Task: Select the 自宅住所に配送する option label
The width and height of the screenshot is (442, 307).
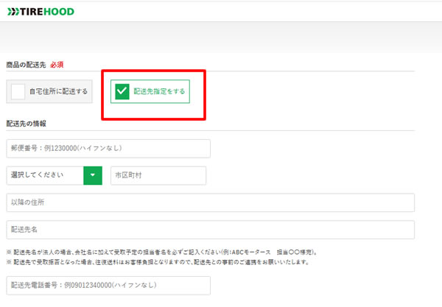Action: [58, 92]
